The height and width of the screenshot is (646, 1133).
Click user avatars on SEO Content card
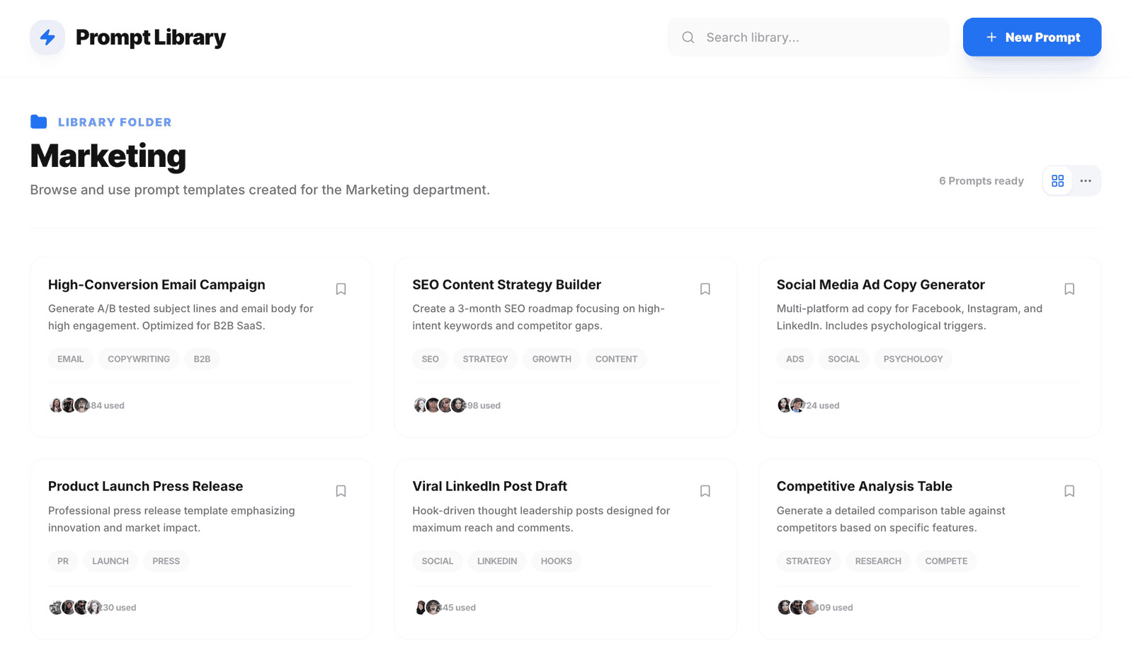(440, 405)
